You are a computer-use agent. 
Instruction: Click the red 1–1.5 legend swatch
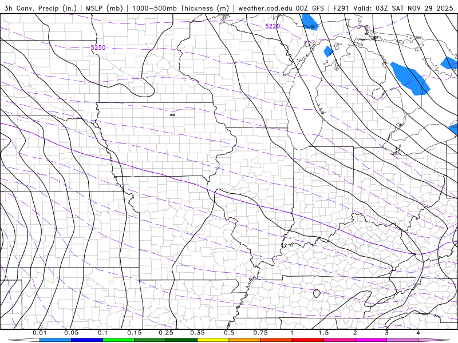308,340
